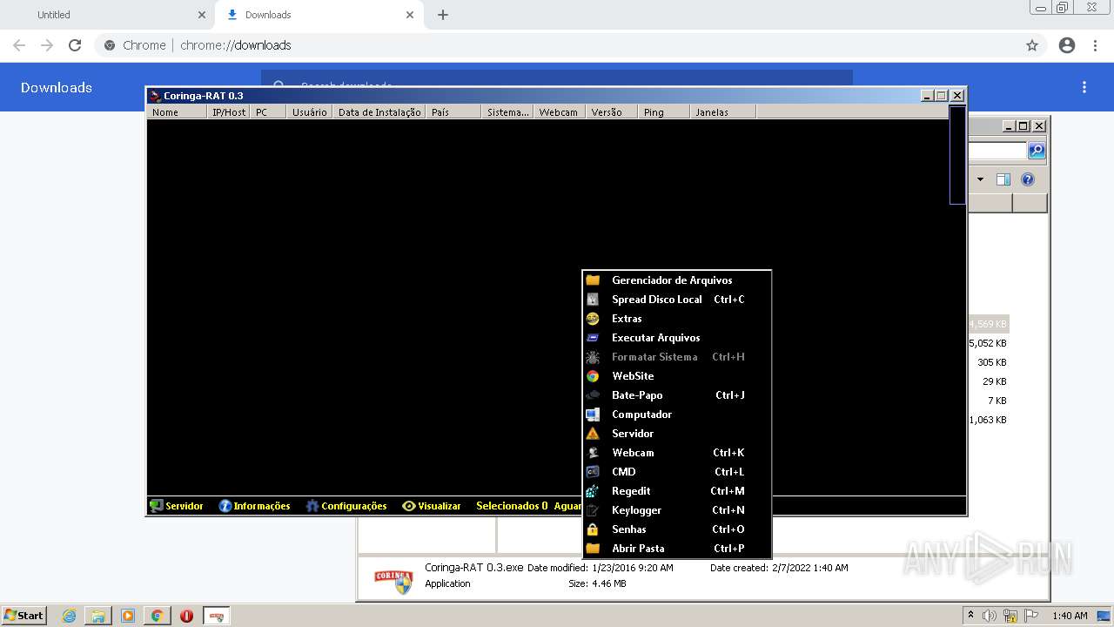The height and width of the screenshot is (627, 1114).
Task: Choose Keylogger menu entry
Action: click(676, 510)
